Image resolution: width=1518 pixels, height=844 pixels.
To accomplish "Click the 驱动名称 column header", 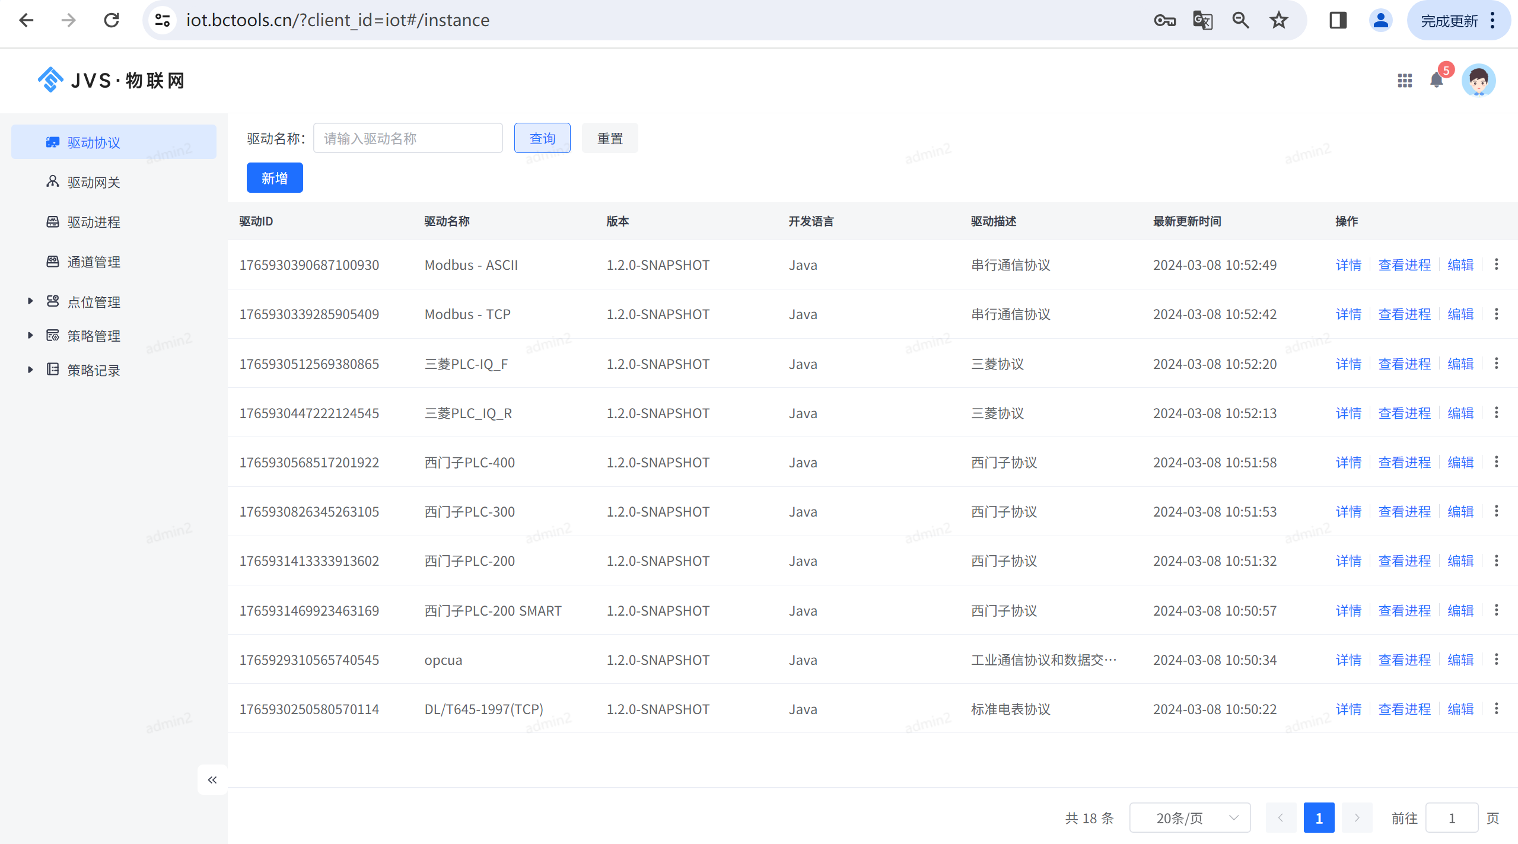I will pyautogui.click(x=447, y=221).
